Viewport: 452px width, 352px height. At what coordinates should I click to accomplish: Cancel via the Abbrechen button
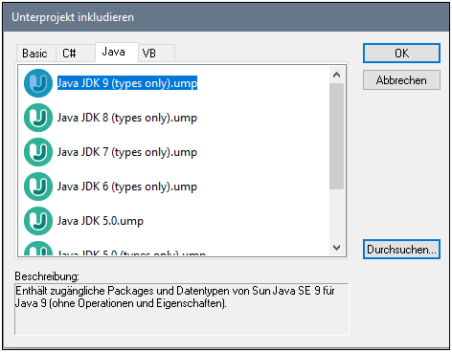[401, 80]
